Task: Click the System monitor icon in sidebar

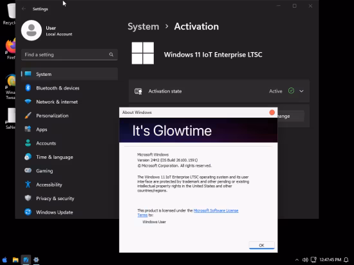Action: tap(28, 74)
